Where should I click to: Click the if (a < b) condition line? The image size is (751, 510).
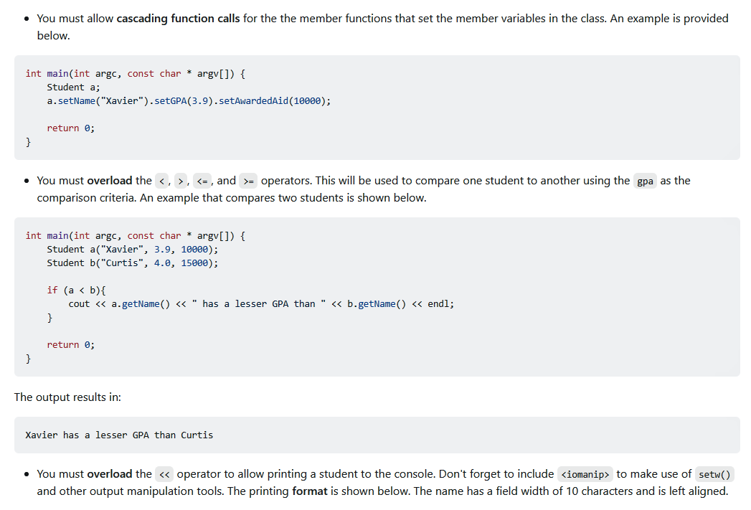coord(74,290)
